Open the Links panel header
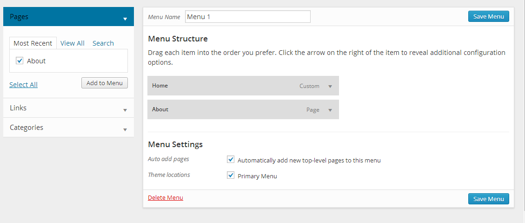Viewport: 525px width, 223px height. coord(69,108)
